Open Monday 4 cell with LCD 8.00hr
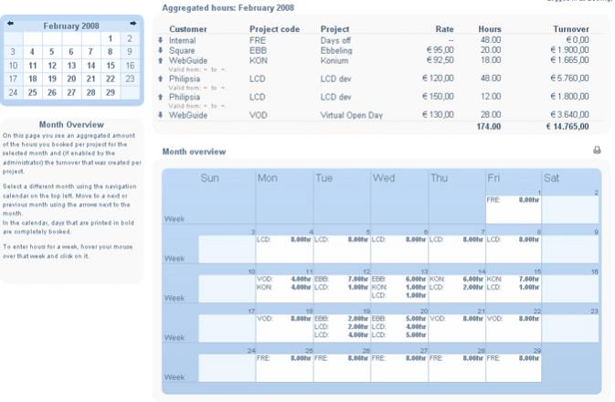This screenshot has width=615, height=402. 284,249
